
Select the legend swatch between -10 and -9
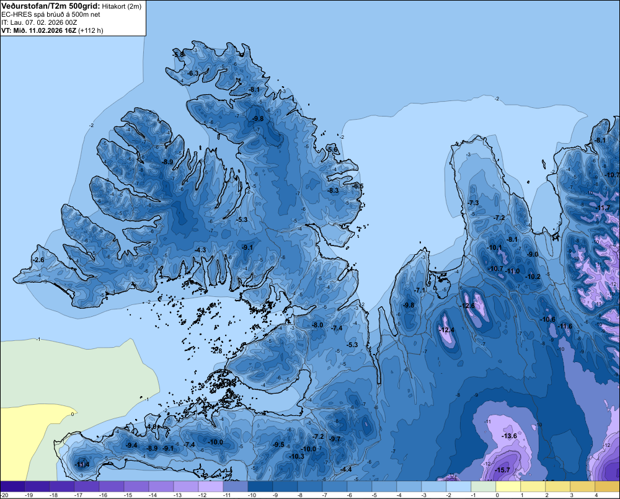(260, 487)
